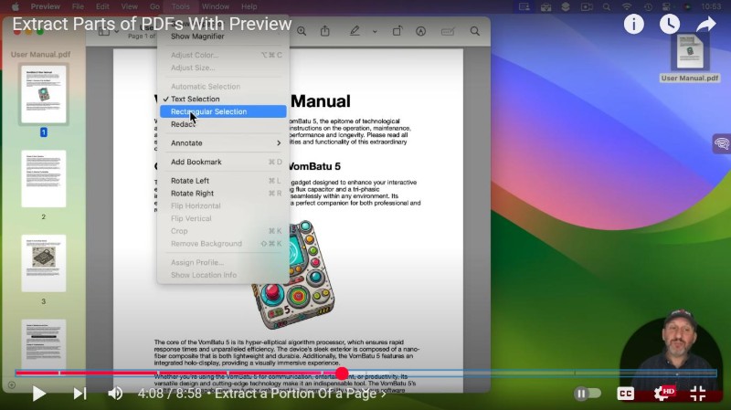
Task: Select page 3 thumbnail
Action: coord(43,263)
